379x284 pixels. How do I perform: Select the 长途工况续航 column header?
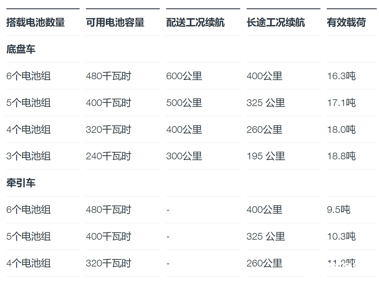pos(276,22)
